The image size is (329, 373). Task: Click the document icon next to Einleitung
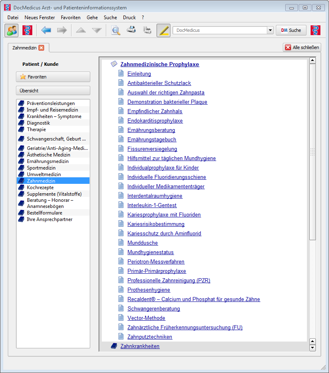[x=121, y=73]
